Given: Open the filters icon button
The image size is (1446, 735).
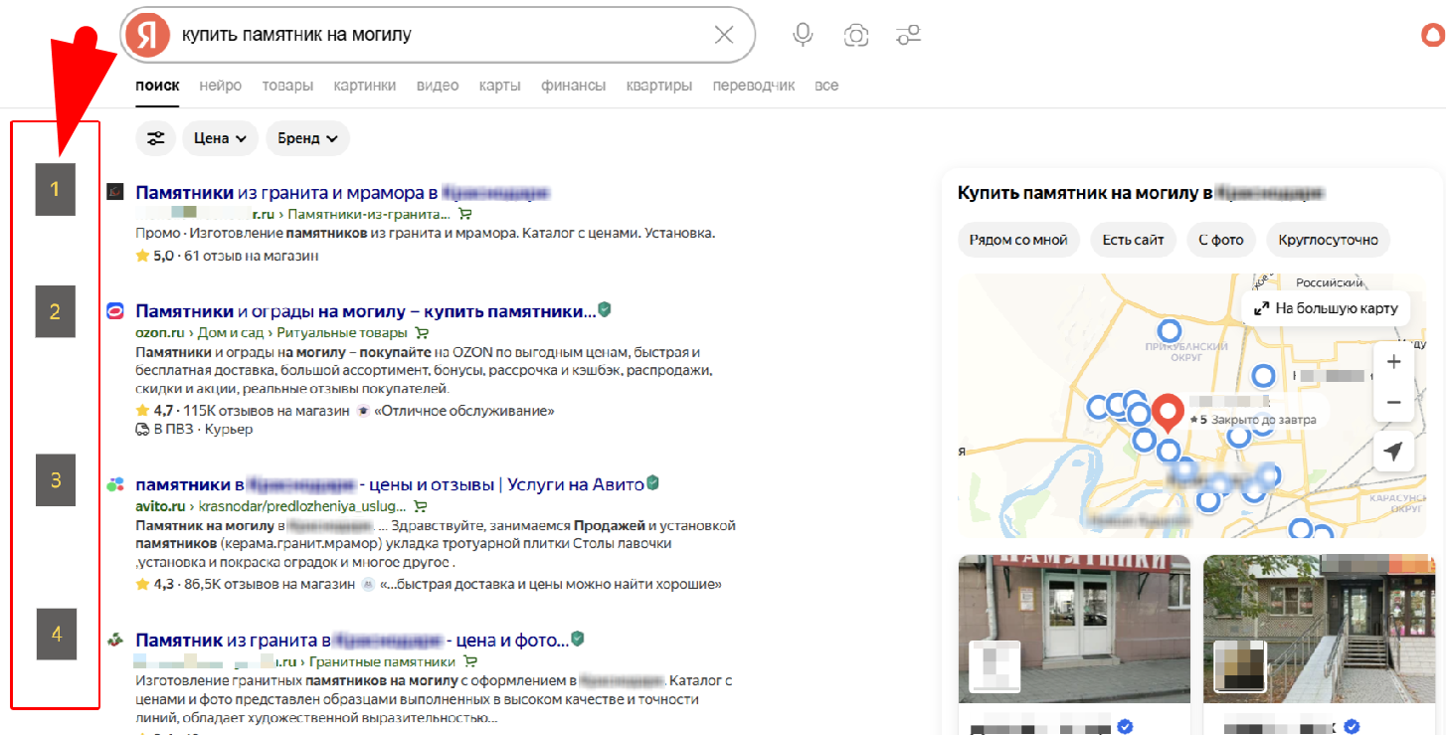Looking at the screenshot, I should click(x=155, y=138).
